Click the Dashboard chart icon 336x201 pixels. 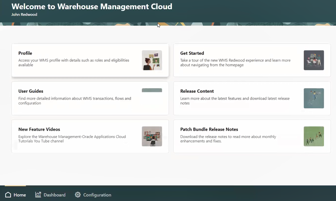(x=38, y=195)
